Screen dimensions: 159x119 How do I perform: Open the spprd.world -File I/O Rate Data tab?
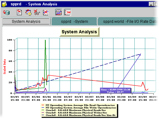pos(128,22)
